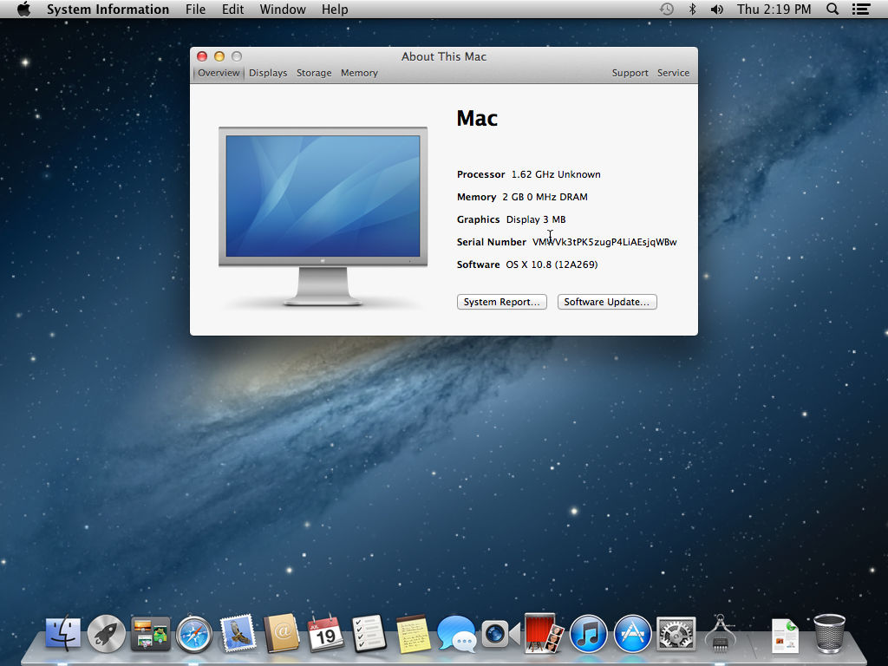
Task: Close the About This Mac window
Action: click(x=202, y=56)
